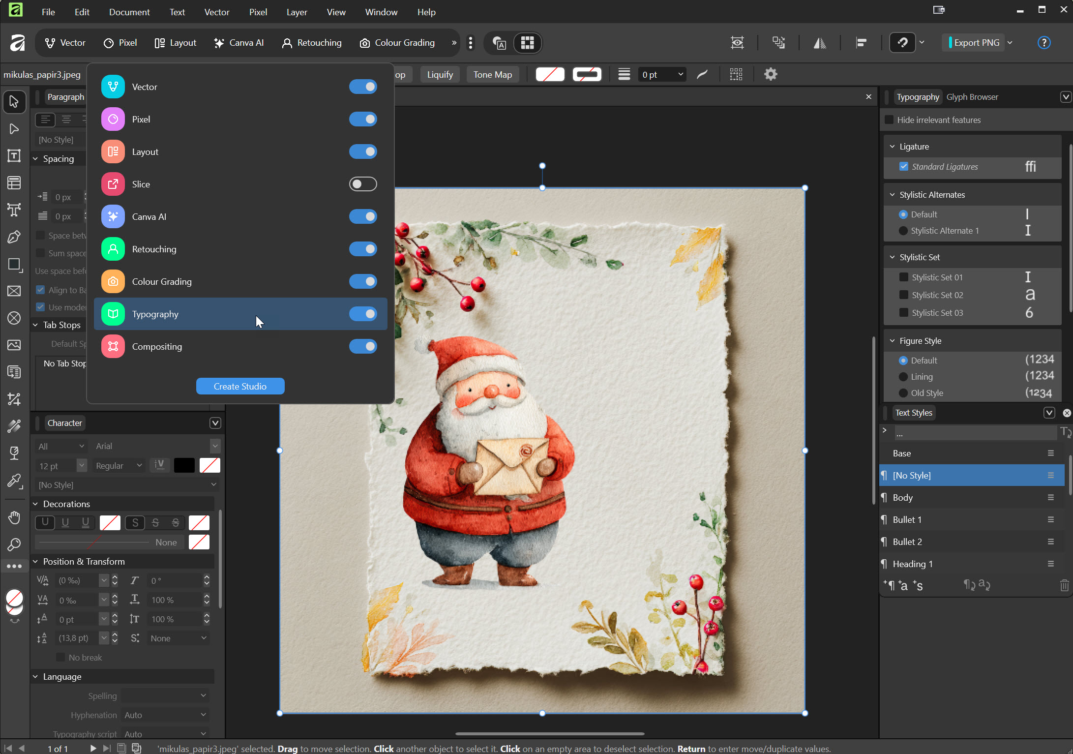The height and width of the screenshot is (754, 1073).
Task: Select Stylistic Alternate 1 radio button
Action: coord(903,231)
